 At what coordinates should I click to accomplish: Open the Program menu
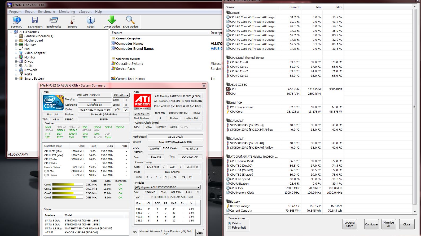(x=15, y=12)
